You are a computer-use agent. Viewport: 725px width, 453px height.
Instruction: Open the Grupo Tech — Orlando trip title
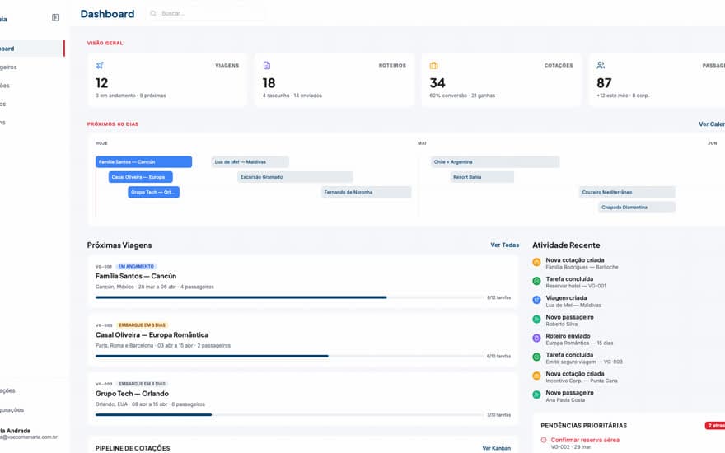coord(133,394)
